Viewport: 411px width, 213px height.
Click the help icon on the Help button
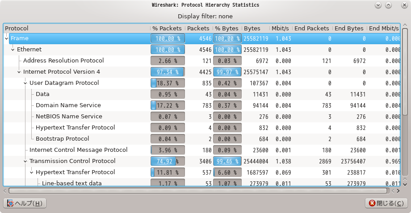10,203
